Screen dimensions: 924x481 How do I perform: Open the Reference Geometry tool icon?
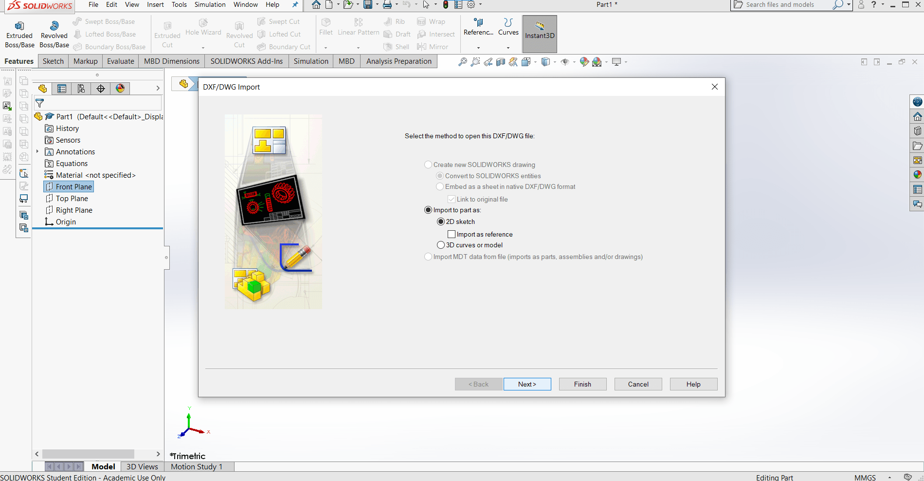point(478,22)
